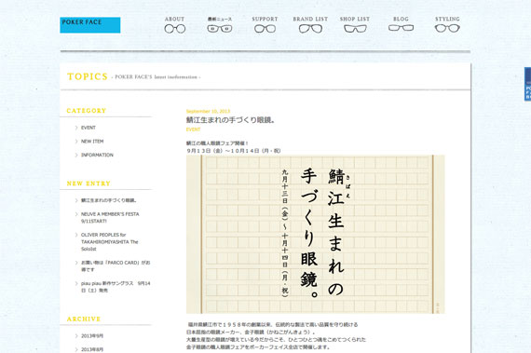The image size is (531, 353).
Task: Click the blue Facebook side tab
Action: (x=527, y=84)
